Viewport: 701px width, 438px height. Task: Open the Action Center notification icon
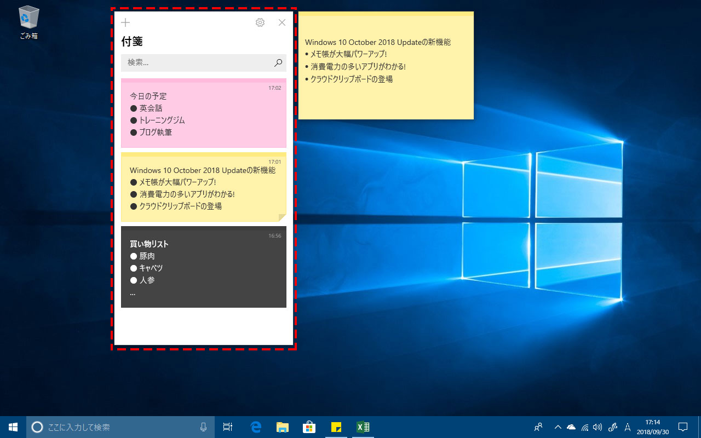pos(683,427)
